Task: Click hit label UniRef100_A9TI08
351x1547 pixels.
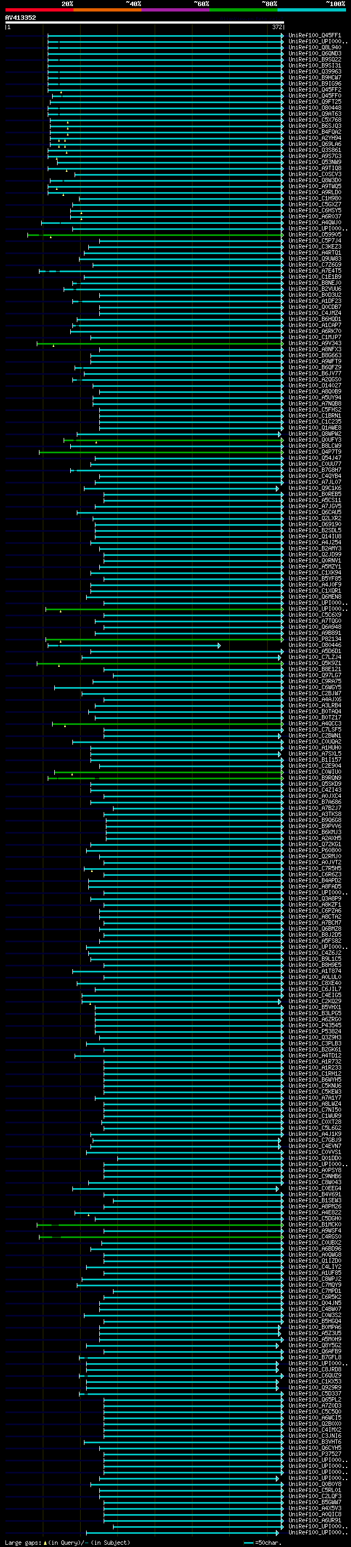Action: pyautogui.click(x=315, y=168)
